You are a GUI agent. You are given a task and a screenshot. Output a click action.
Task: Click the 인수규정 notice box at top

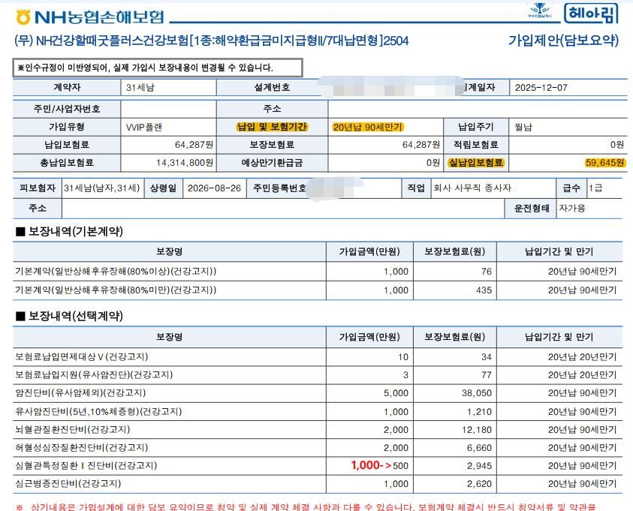click(158, 68)
